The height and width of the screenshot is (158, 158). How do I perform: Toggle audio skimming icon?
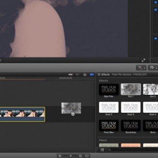(78, 75)
